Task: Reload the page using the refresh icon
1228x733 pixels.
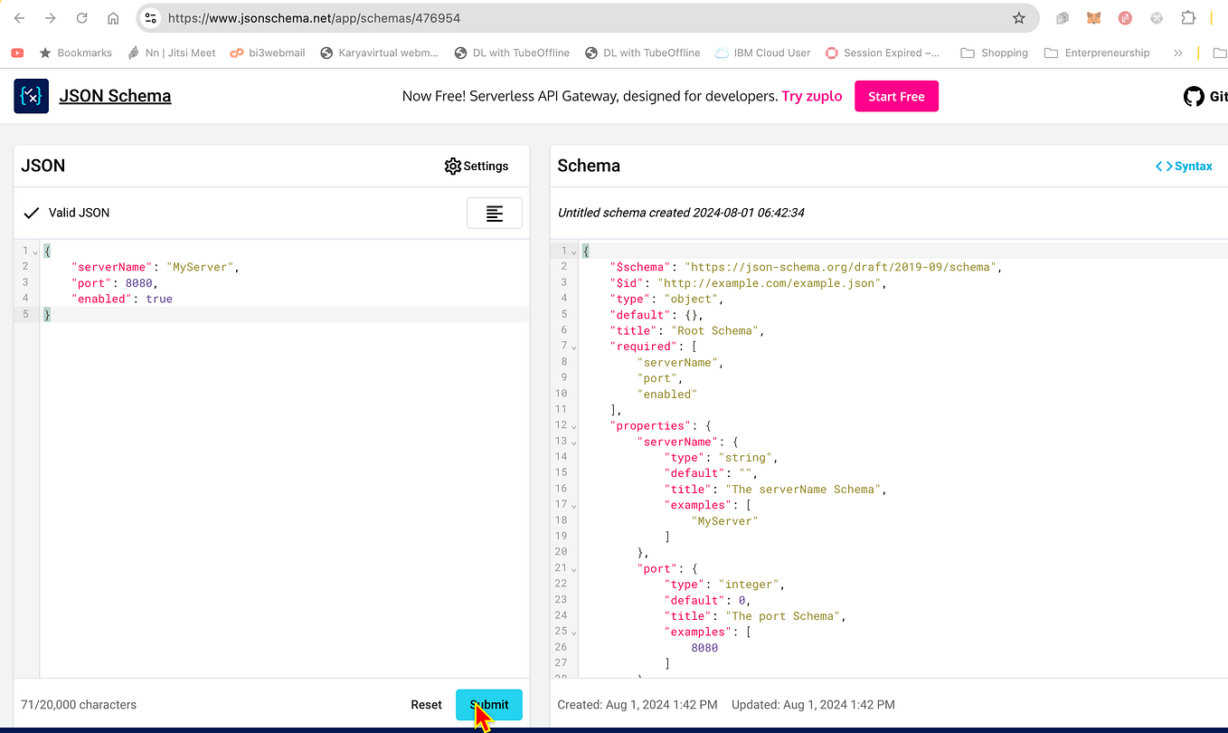Action: [x=80, y=17]
